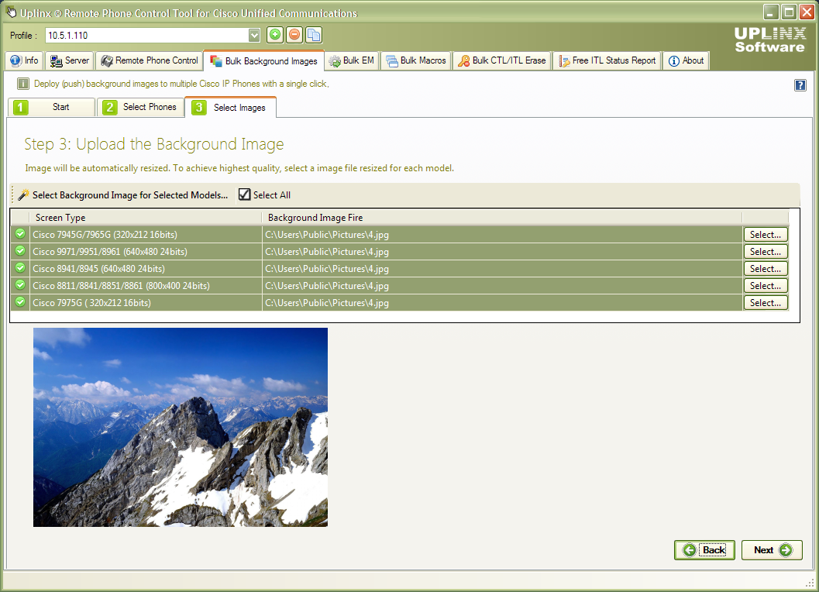Click the copy profile icon
Viewport: 819px width, 592px height.
[x=315, y=35]
